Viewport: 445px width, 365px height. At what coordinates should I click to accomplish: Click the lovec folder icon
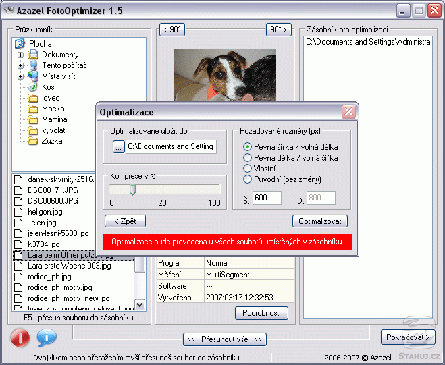tap(33, 98)
